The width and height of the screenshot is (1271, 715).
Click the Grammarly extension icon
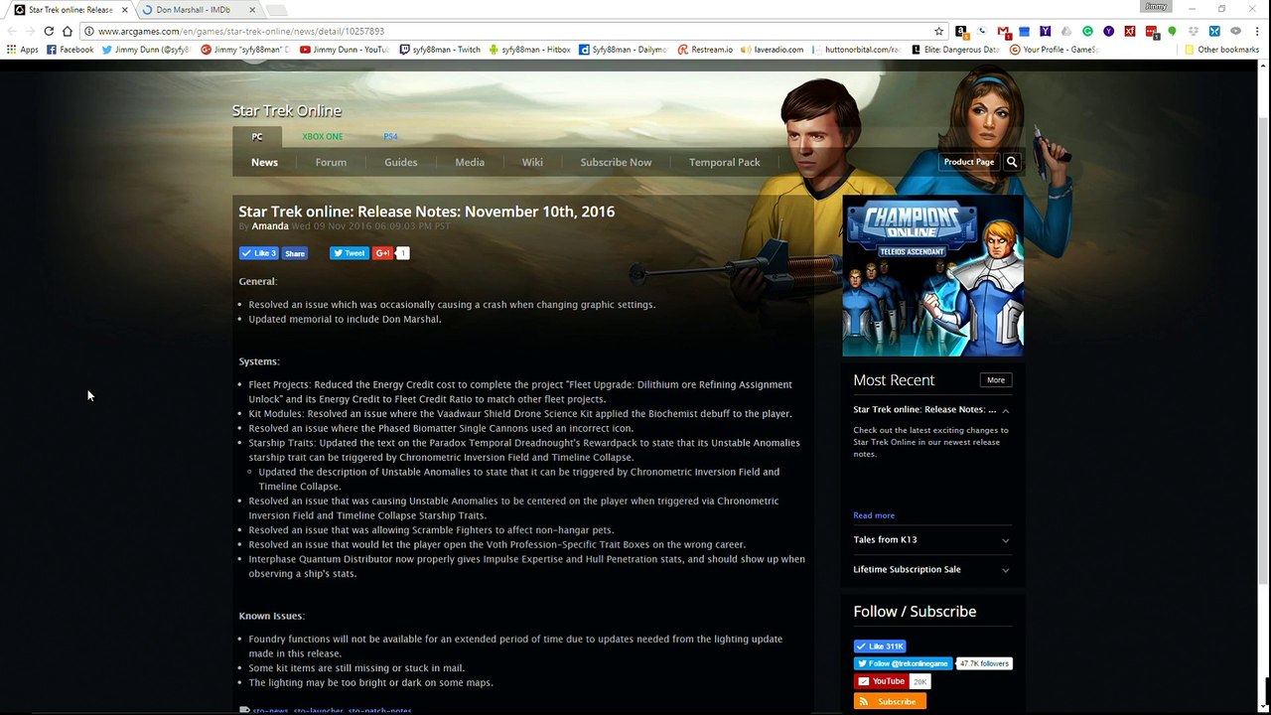pos(1087,31)
